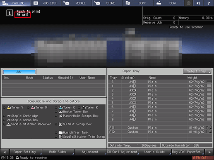
Task: Click the Saddle Stitcher Receiver icon
Action: coord(9,124)
